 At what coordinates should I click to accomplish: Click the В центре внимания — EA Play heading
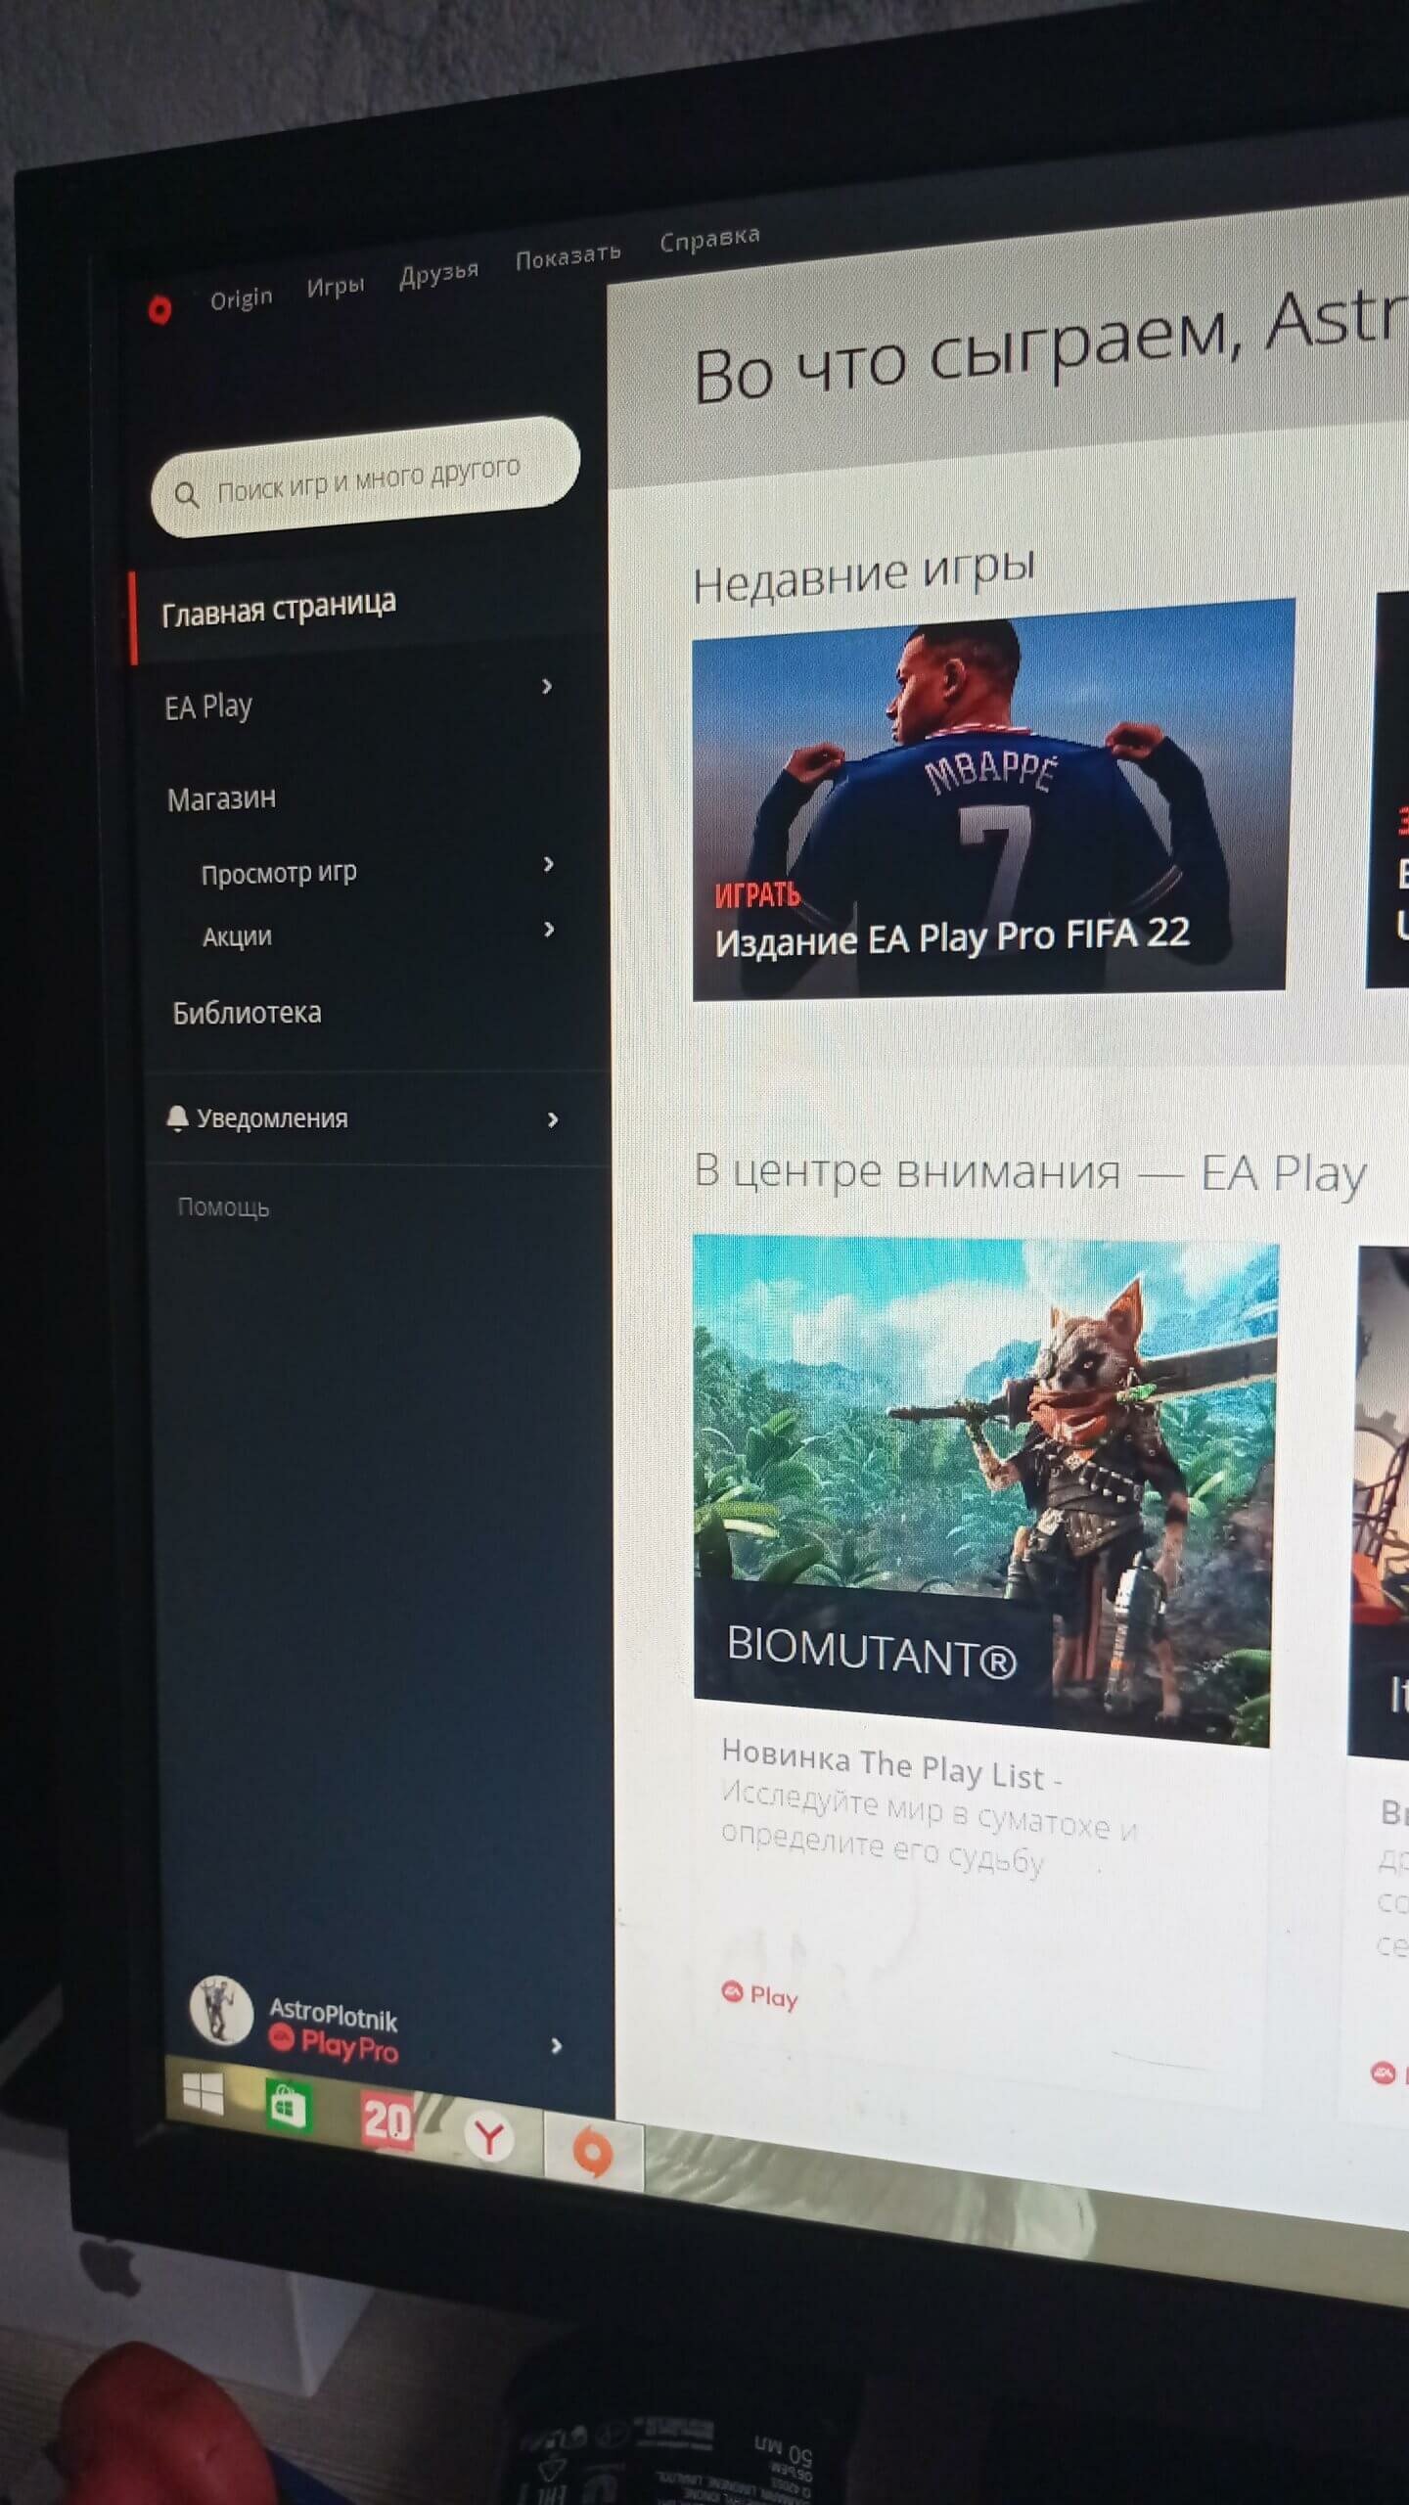(x=1029, y=1172)
